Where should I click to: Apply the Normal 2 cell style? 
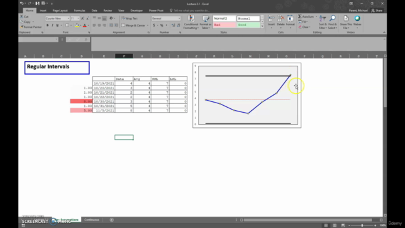[224, 18]
